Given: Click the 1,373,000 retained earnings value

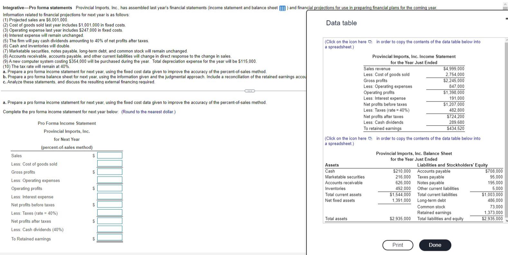Looking at the screenshot, I should pyautogui.click(x=494, y=213).
